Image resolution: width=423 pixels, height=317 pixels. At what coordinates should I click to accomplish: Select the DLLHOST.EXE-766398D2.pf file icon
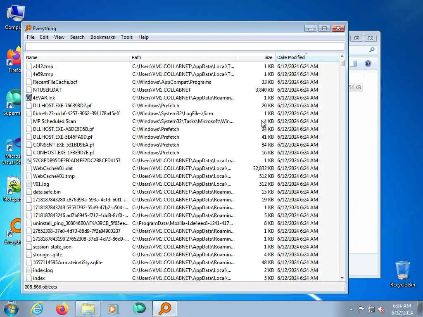pos(29,105)
